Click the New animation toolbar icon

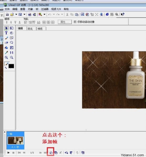(x=7, y=14)
